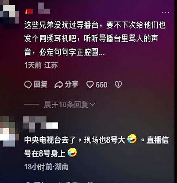
Task: Select the comment starting with 中央电视台去了
Action: [96, 146]
